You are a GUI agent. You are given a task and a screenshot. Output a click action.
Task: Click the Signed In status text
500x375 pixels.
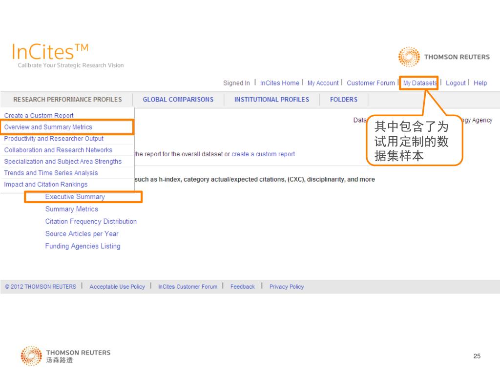236,83
